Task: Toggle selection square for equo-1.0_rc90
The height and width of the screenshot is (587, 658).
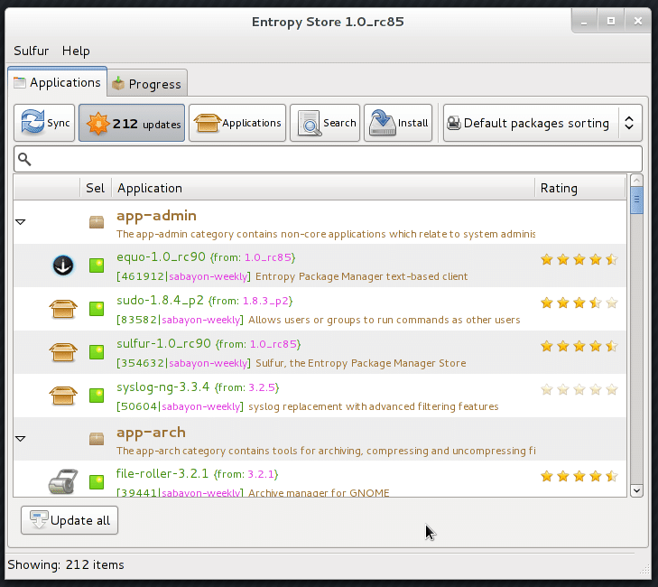Action: [97, 266]
